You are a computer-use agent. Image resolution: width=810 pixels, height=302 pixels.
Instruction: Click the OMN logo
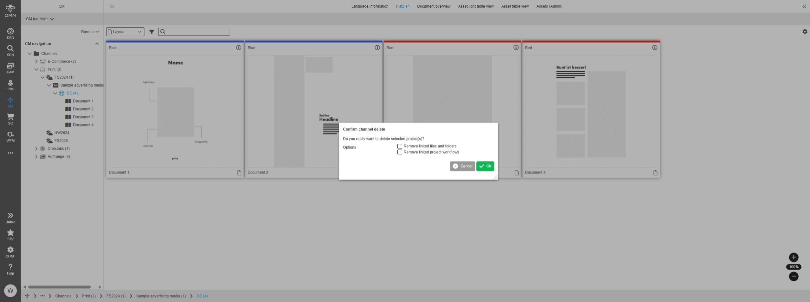(x=10, y=11)
